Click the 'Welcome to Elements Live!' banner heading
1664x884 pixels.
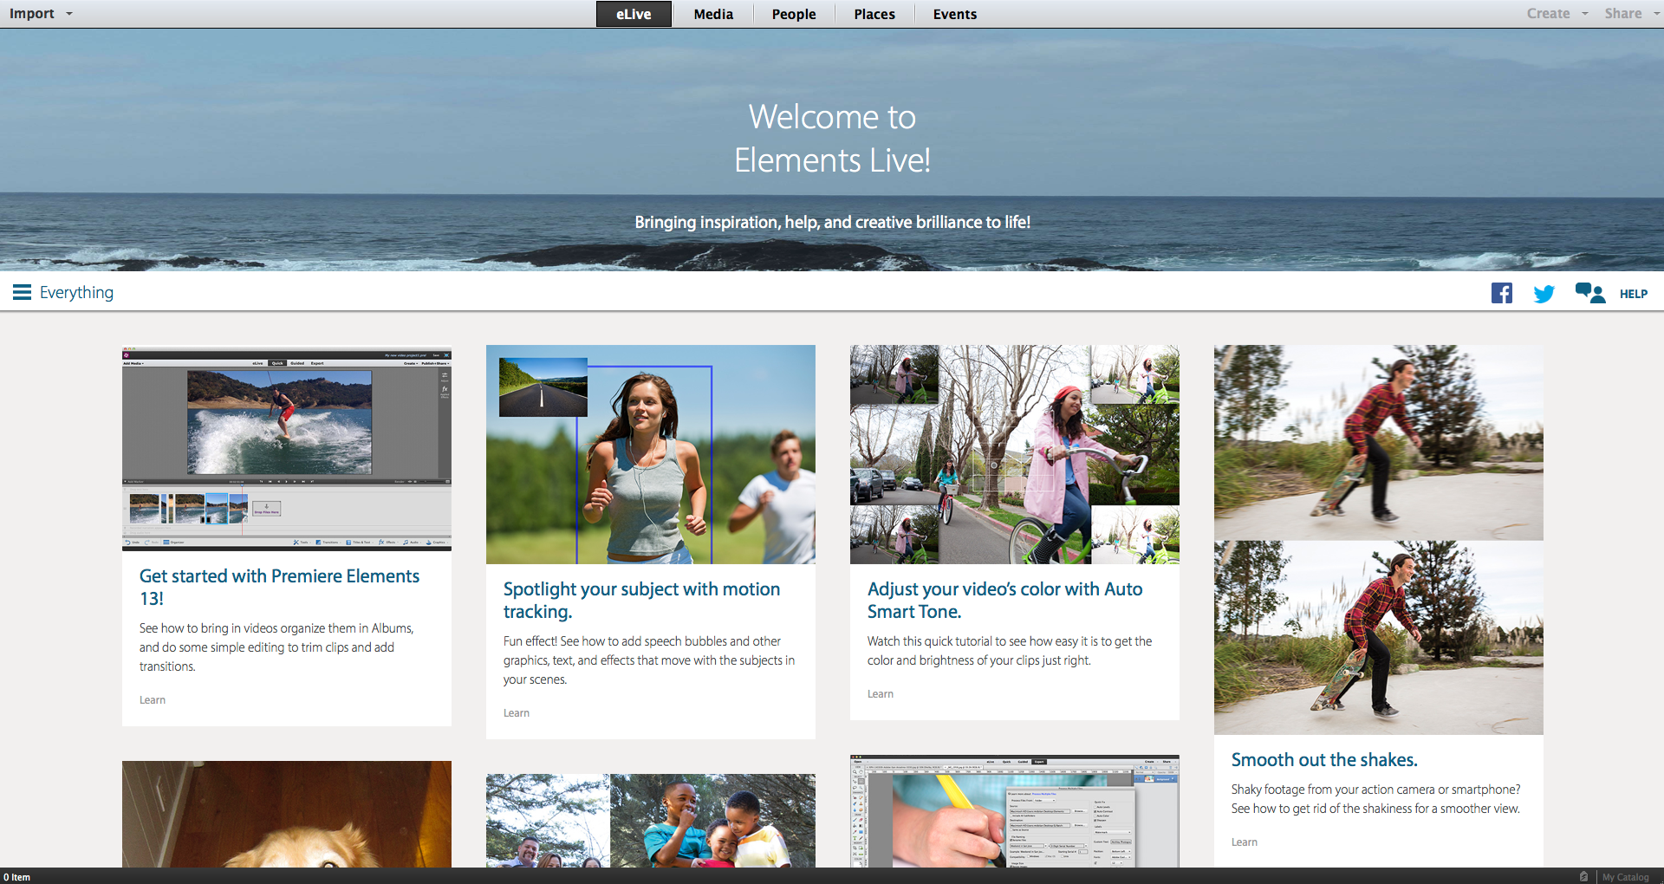(x=832, y=139)
